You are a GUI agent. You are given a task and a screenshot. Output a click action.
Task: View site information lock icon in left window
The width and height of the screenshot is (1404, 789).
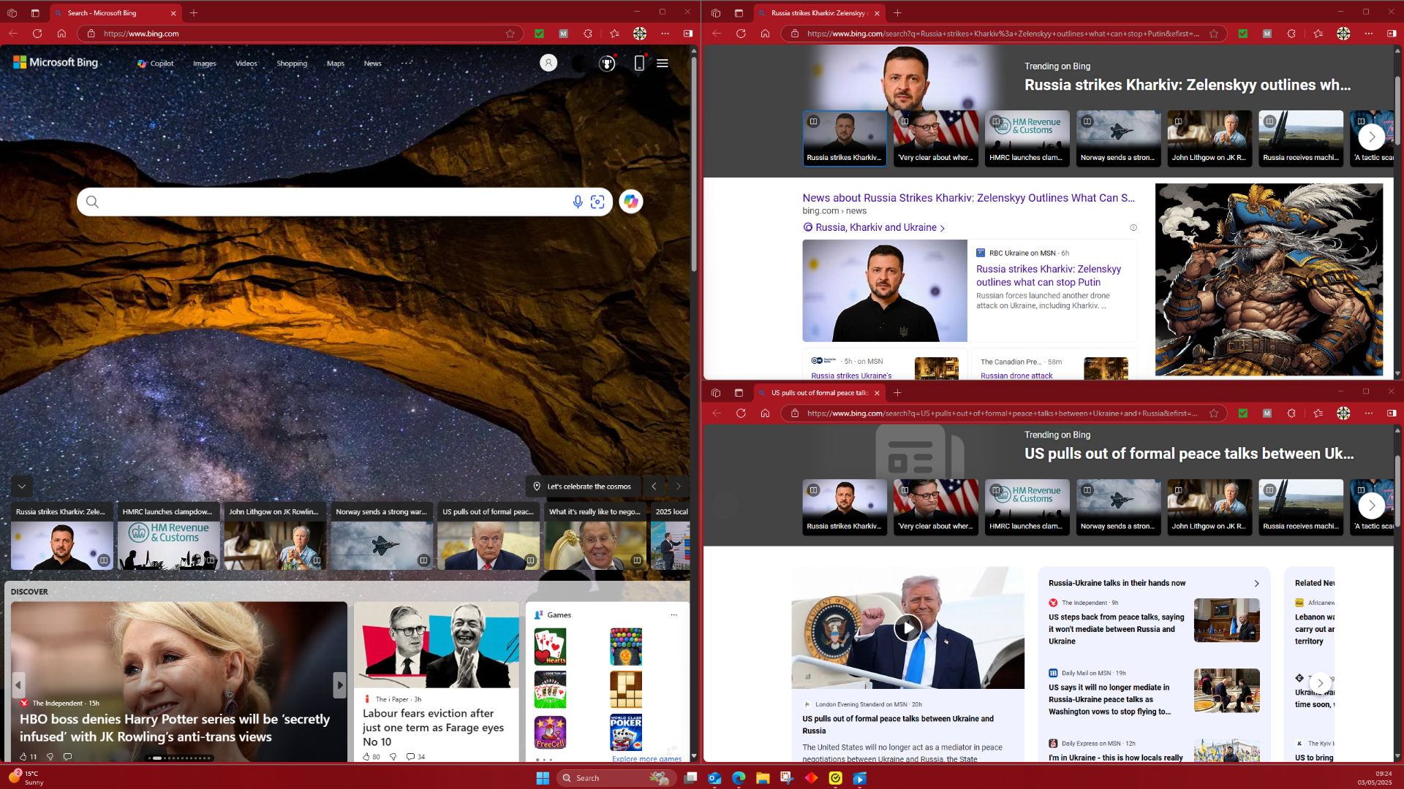tap(91, 34)
